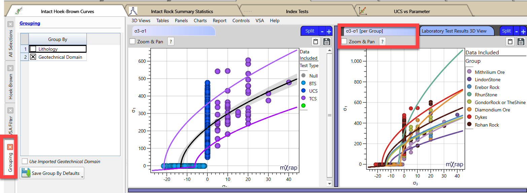
Task: Click the RhunStone legend swatch
Action: [x=469, y=95]
